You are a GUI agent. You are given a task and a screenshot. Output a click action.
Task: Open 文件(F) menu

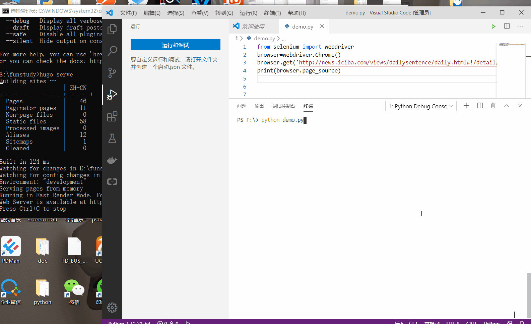point(129,13)
